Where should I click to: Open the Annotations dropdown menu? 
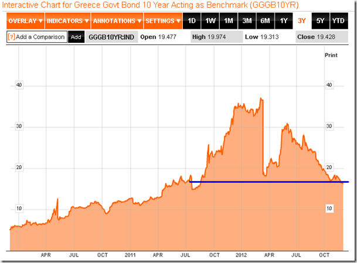[117, 21]
